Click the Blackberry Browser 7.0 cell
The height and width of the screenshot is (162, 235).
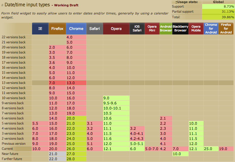pyautogui.click(x=180, y=149)
